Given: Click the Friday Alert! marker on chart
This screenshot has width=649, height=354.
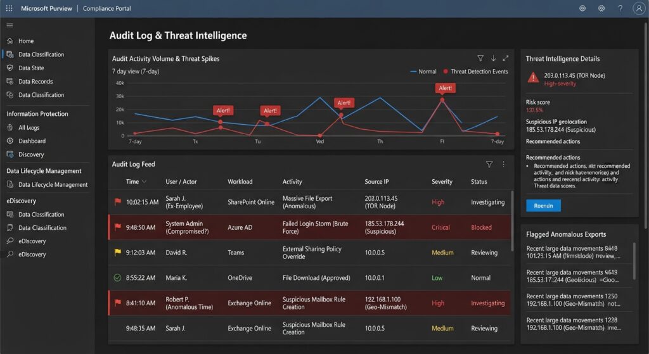Looking at the screenshot, I should pos(445,88).
